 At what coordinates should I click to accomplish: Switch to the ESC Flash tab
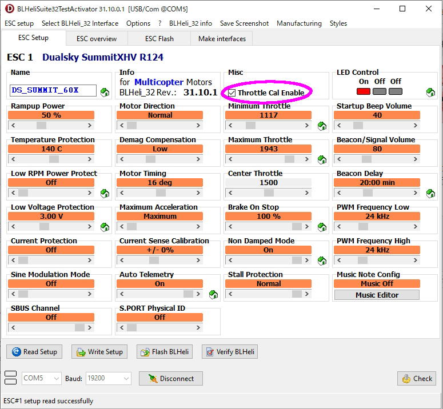pyautogui.click(x=159, y=39)
